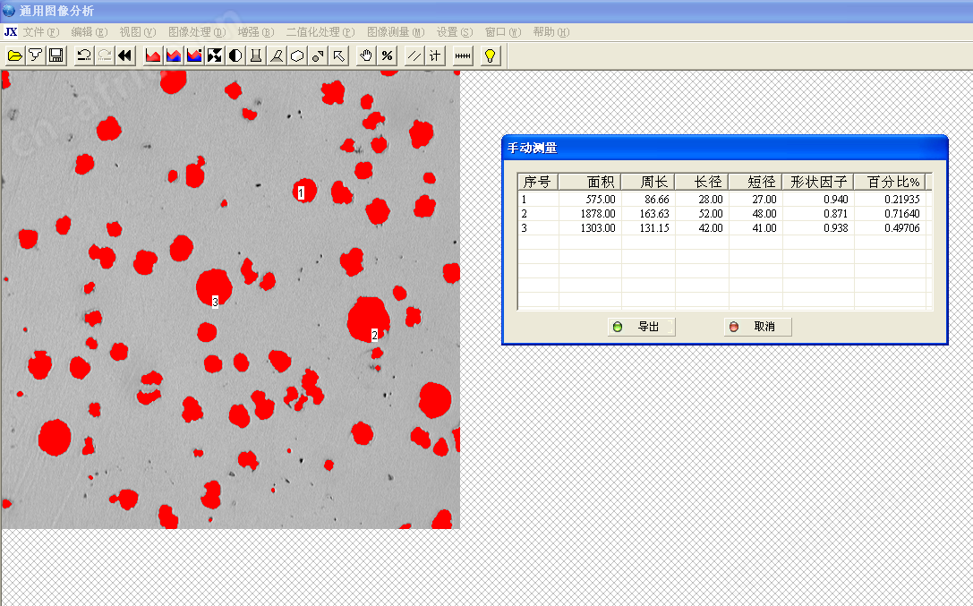Click perimeter value 86.66
973x606 pixels.
pyautogui.click(x=657, y=199)
